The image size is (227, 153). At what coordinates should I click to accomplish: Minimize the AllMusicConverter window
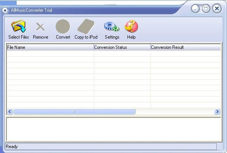[195, 9]
